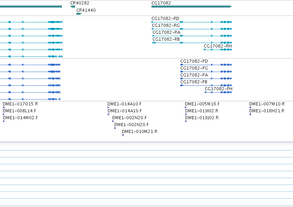
Task: Select protein CG17082-PB label
Action: (194, 82)
